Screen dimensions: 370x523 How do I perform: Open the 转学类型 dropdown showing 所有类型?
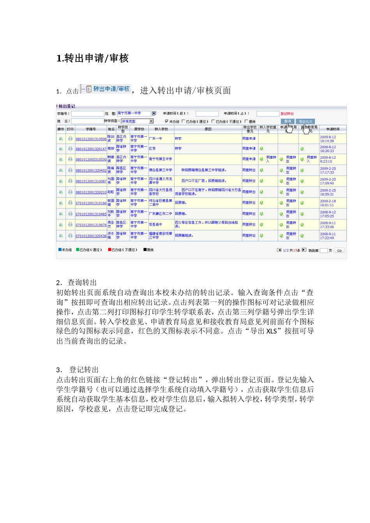(137, 121)
